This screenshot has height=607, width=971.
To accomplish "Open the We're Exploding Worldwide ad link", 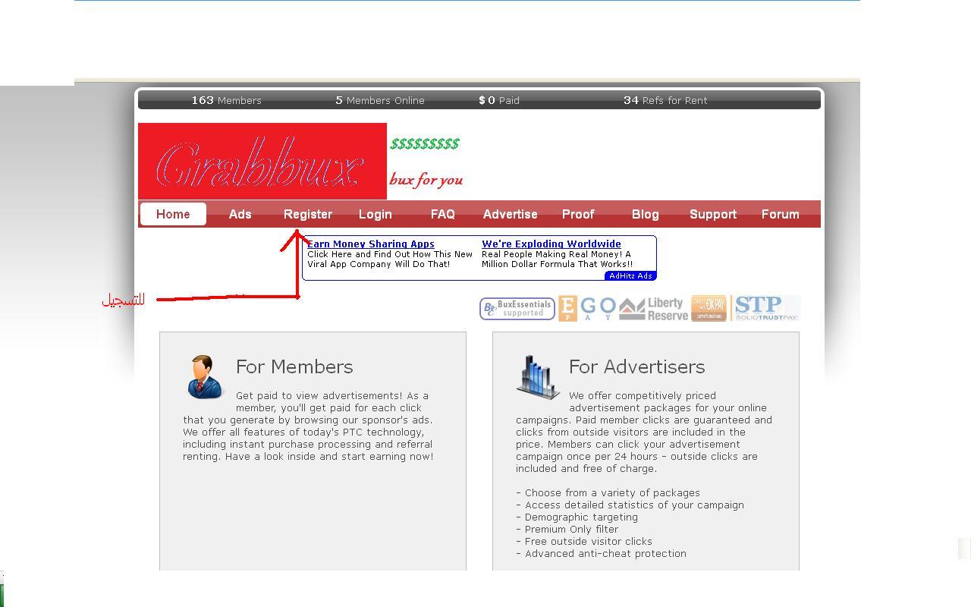I will (x=551, y=244).
